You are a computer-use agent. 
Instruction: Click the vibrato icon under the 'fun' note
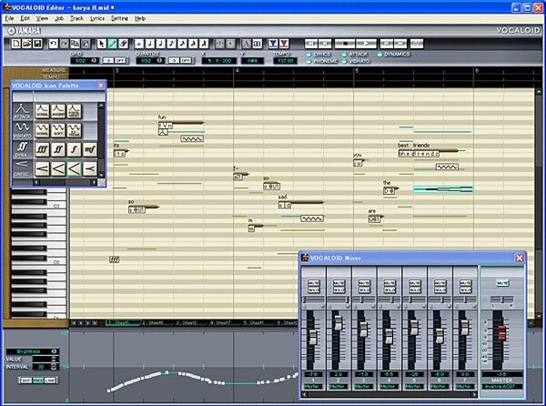point(192,138)
